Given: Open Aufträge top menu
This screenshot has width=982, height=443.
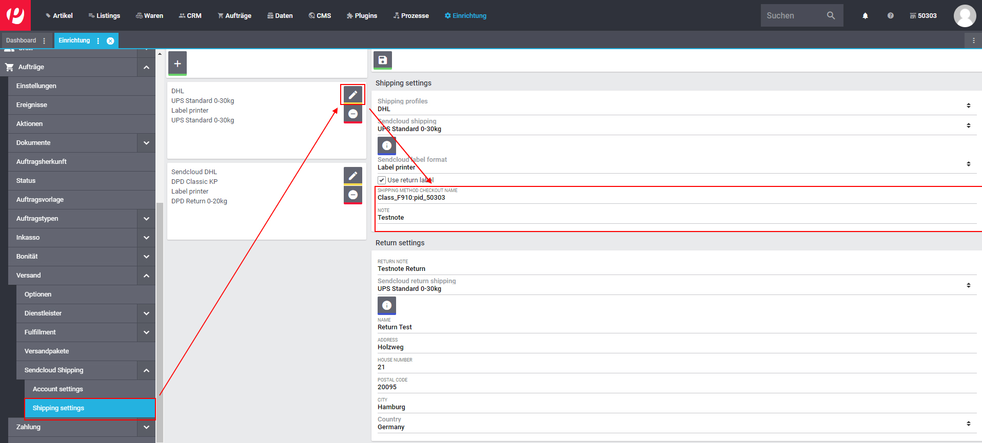Looking at the screenshot, I should [x=234, y=16].
